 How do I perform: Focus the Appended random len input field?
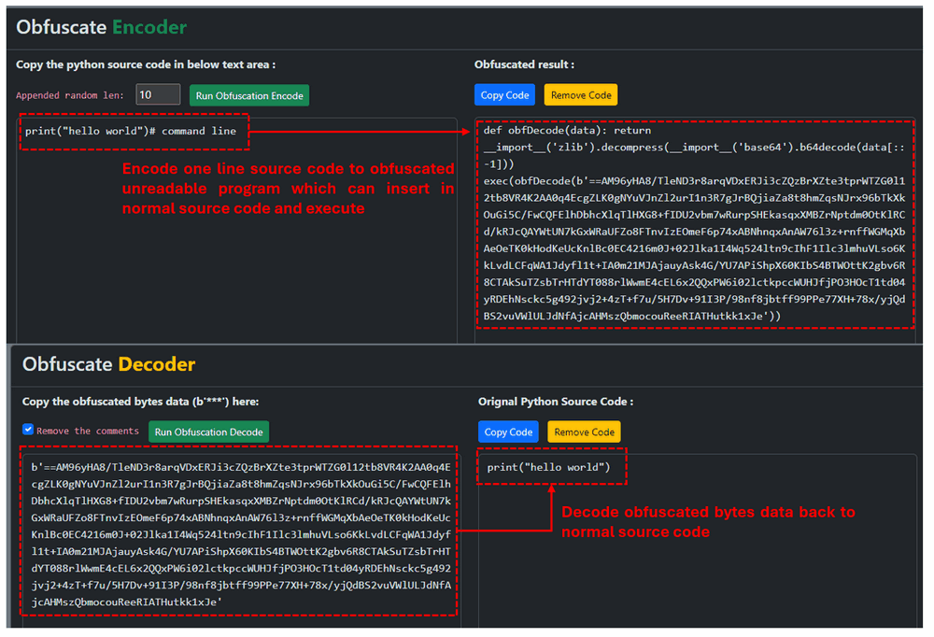[157, 94]
